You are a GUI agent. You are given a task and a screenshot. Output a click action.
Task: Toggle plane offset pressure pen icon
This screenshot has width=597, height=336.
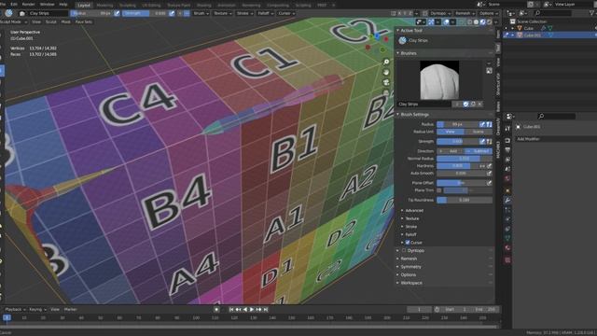click(489, 183)
